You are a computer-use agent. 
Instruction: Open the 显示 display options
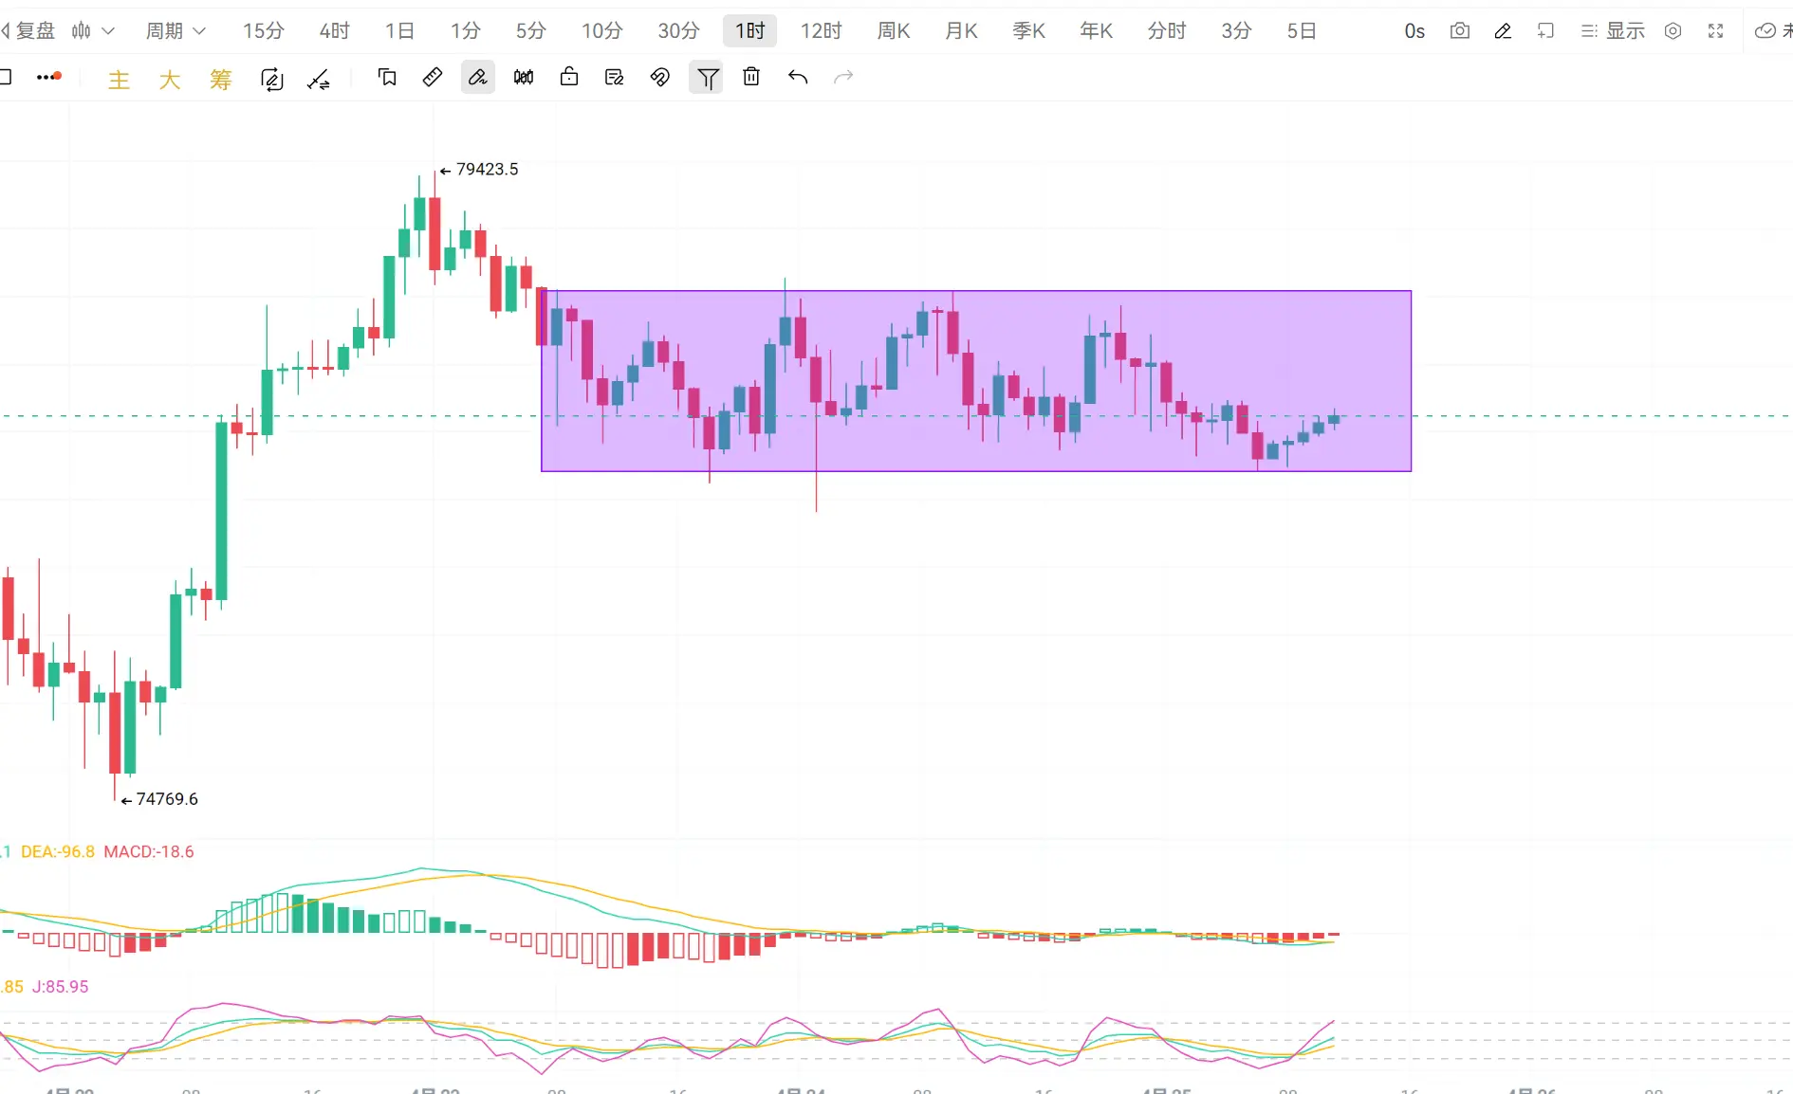pyautogui.click(x=1613, y=31)
